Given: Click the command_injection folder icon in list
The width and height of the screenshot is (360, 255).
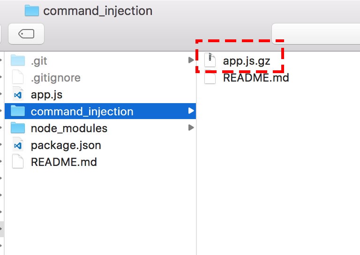Looking at the screenshot, I should coord(18,112).
